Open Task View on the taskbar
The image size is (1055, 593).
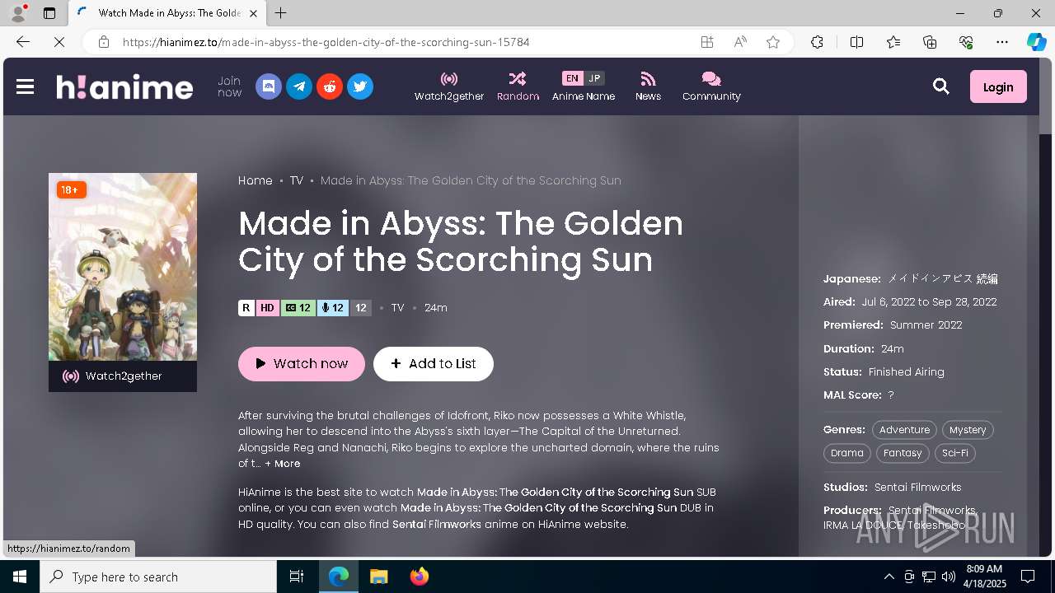pos(297,577)
